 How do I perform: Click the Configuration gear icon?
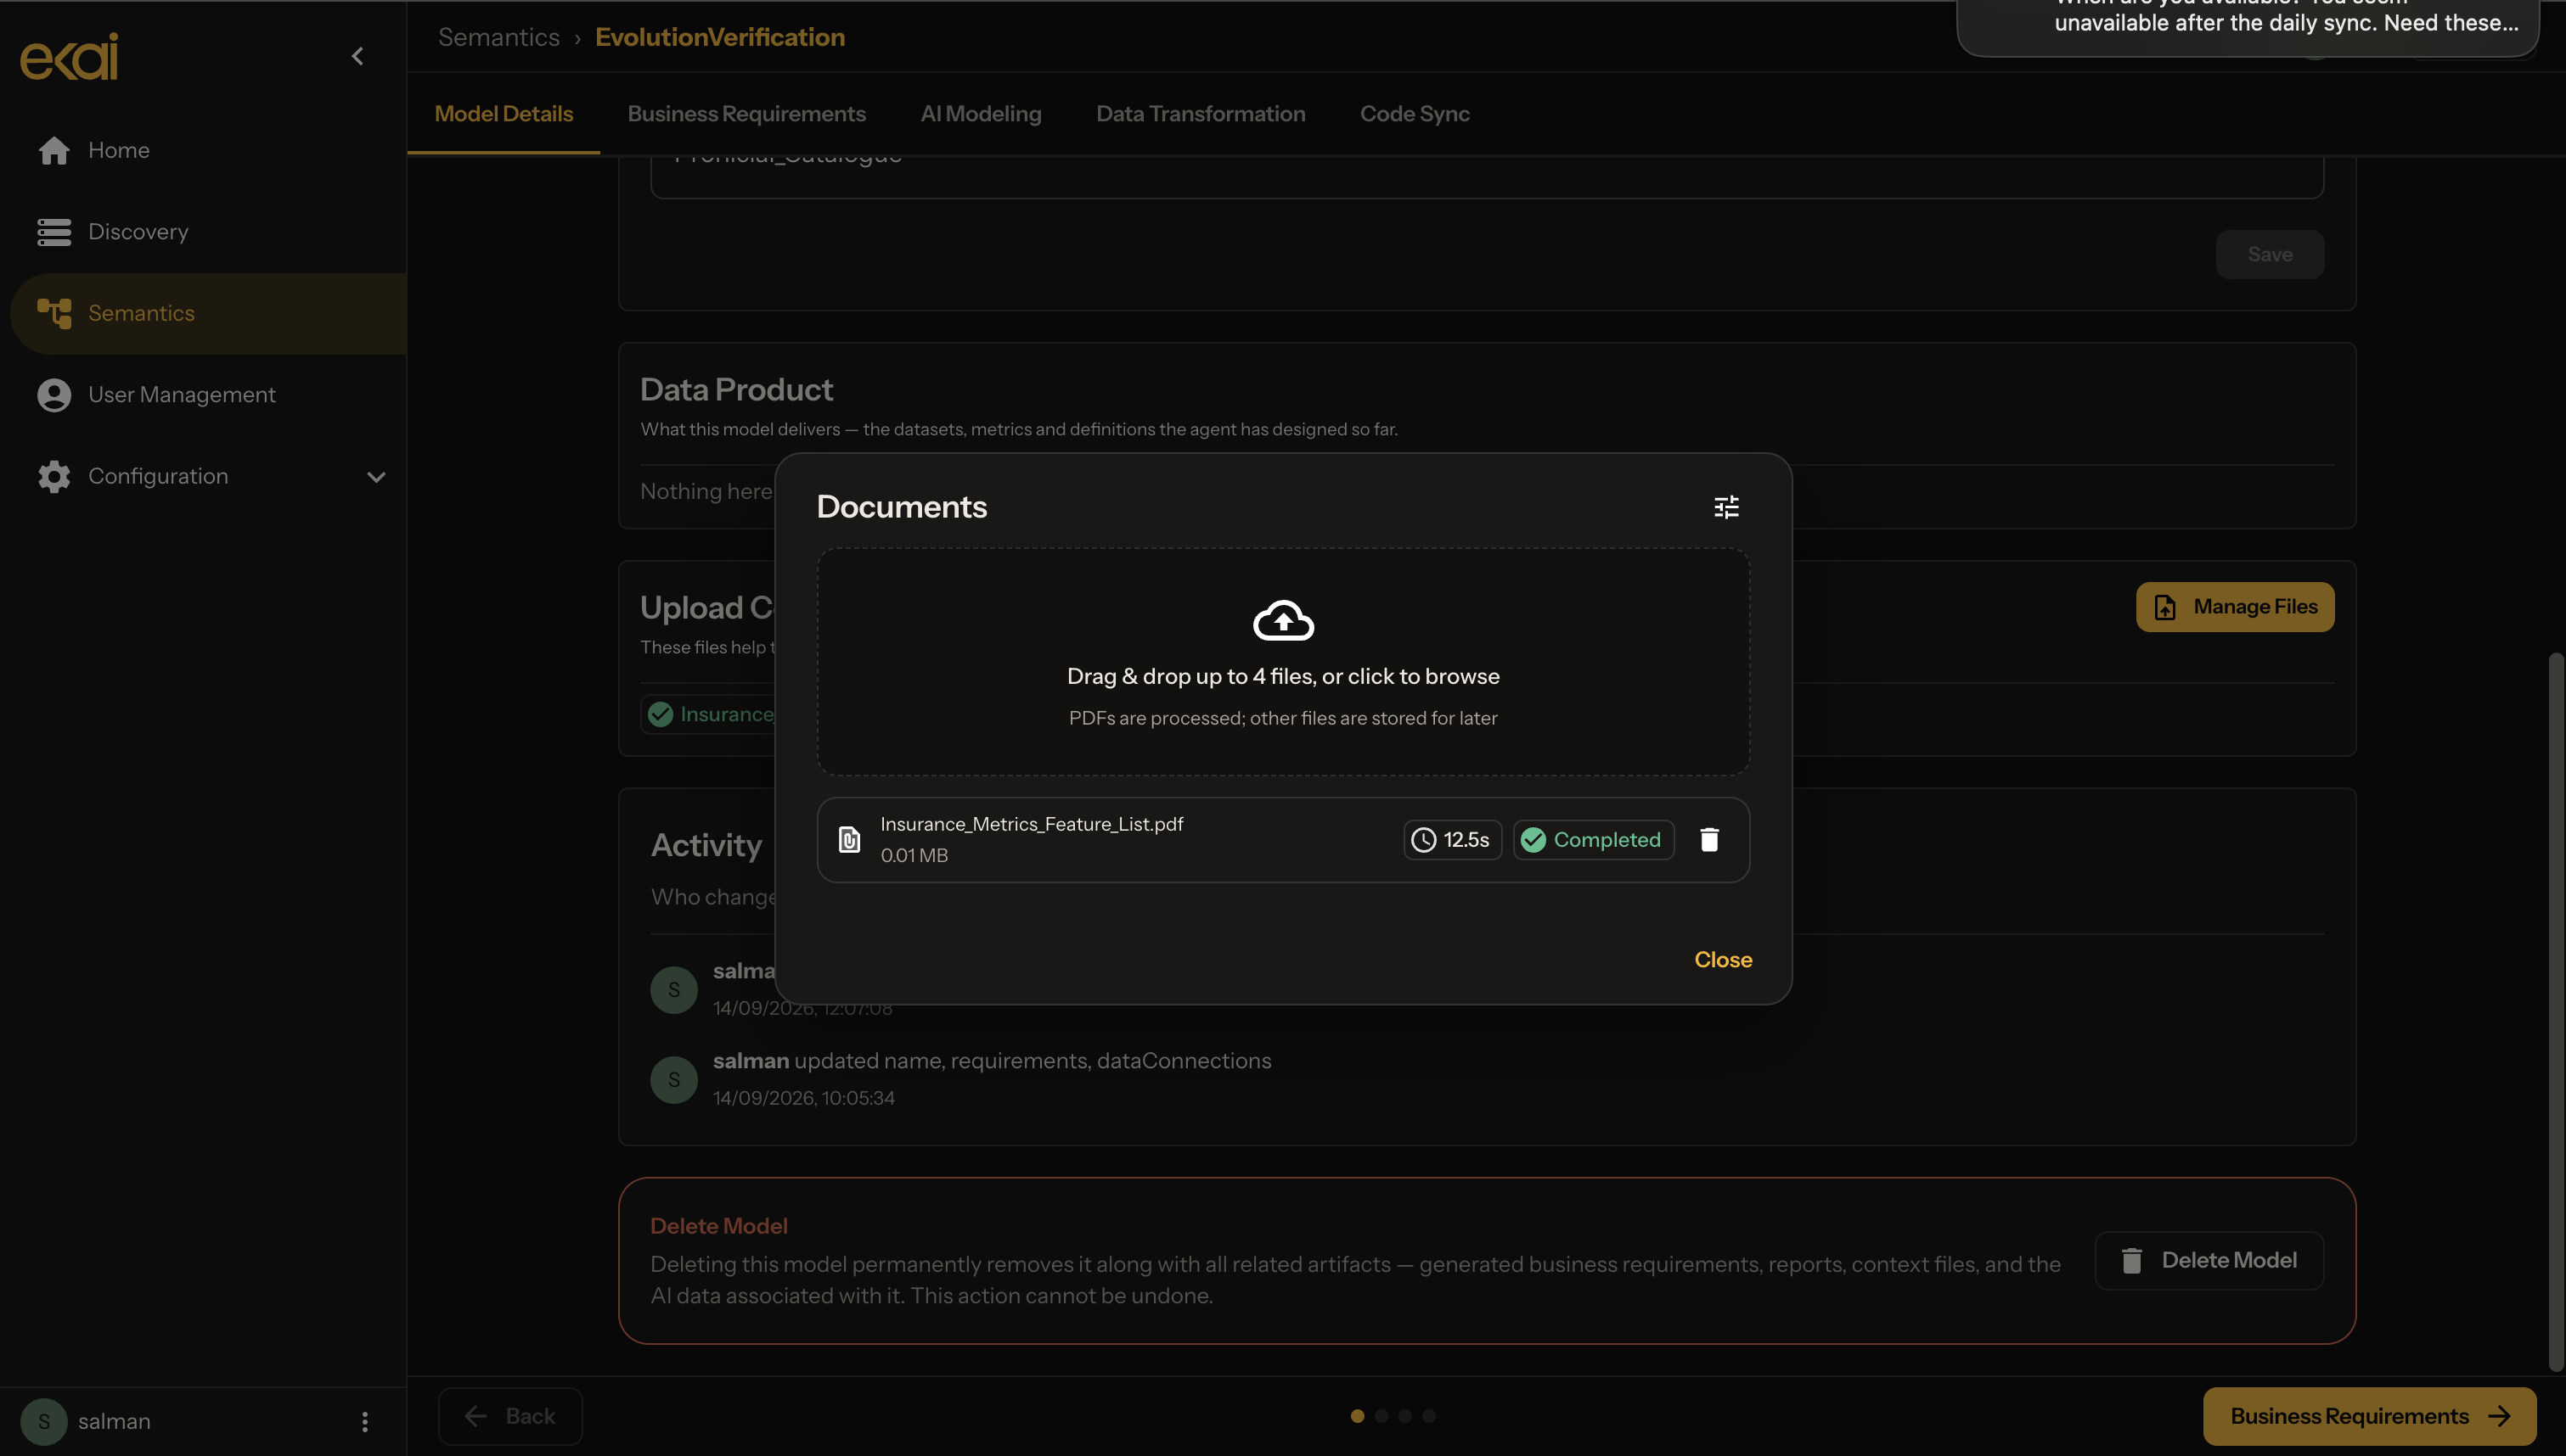pos(54,477)
